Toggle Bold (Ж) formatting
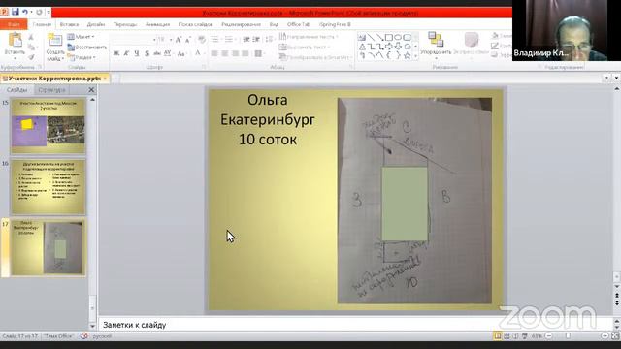The height and width of the screenshot is (349, 621). coord(116,53)
